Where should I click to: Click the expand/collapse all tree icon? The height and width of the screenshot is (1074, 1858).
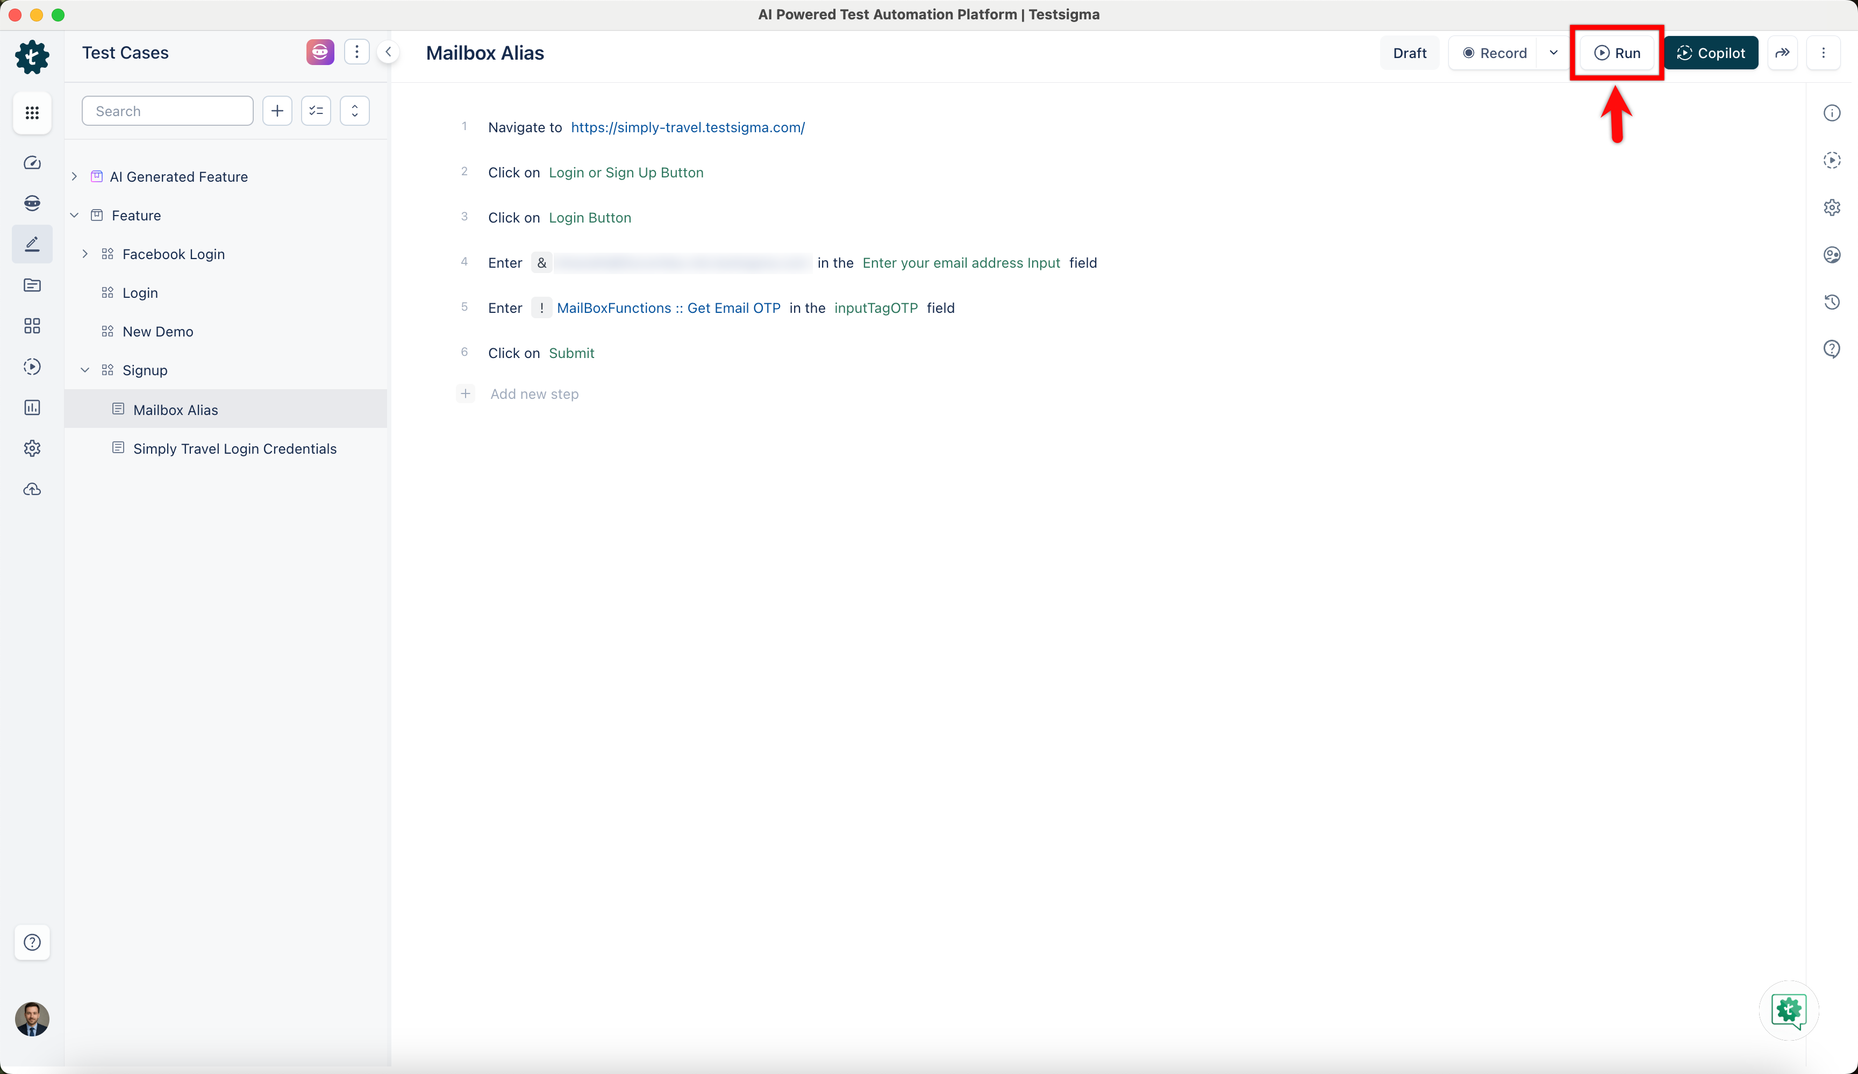coord(355,111)
